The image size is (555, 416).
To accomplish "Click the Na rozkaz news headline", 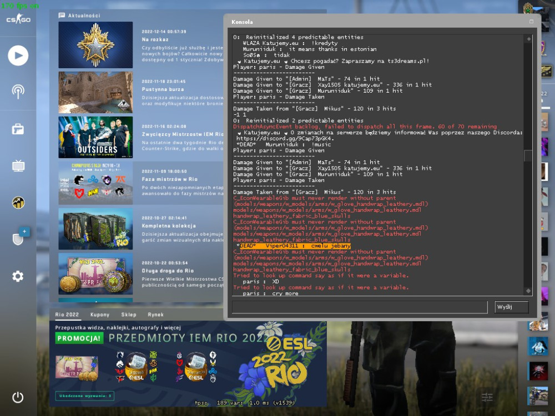I will (x=155, y=39).
